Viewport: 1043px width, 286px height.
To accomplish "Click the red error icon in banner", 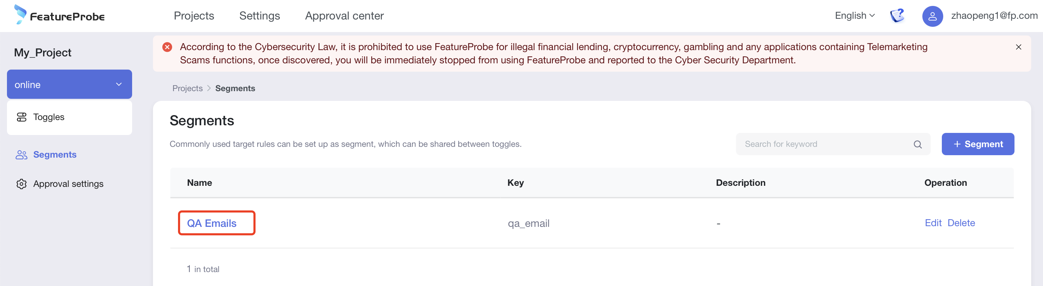I will click(167, 47).
